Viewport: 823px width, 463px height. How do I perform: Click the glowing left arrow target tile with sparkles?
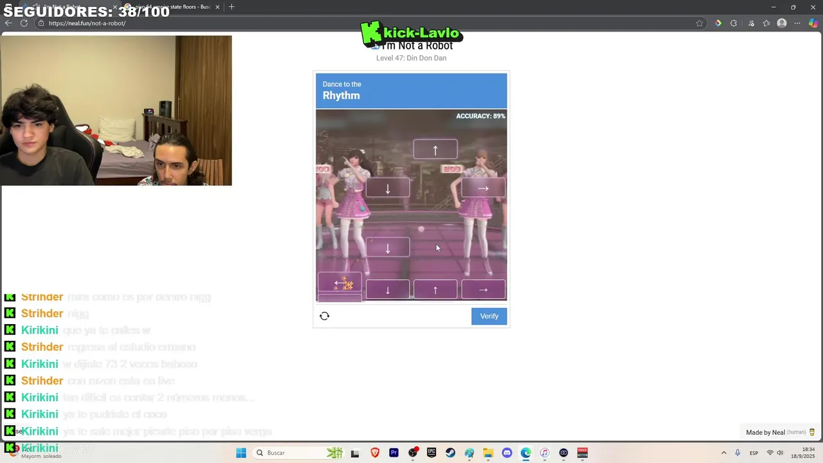[339, 284]
